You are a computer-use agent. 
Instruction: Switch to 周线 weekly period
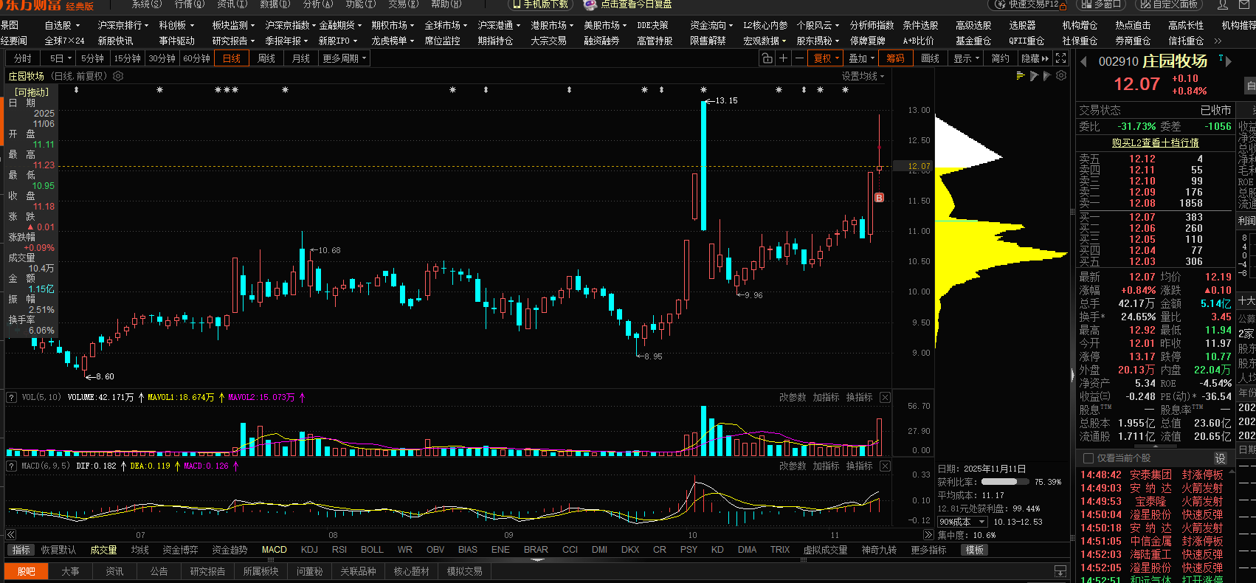pos(266,58)
